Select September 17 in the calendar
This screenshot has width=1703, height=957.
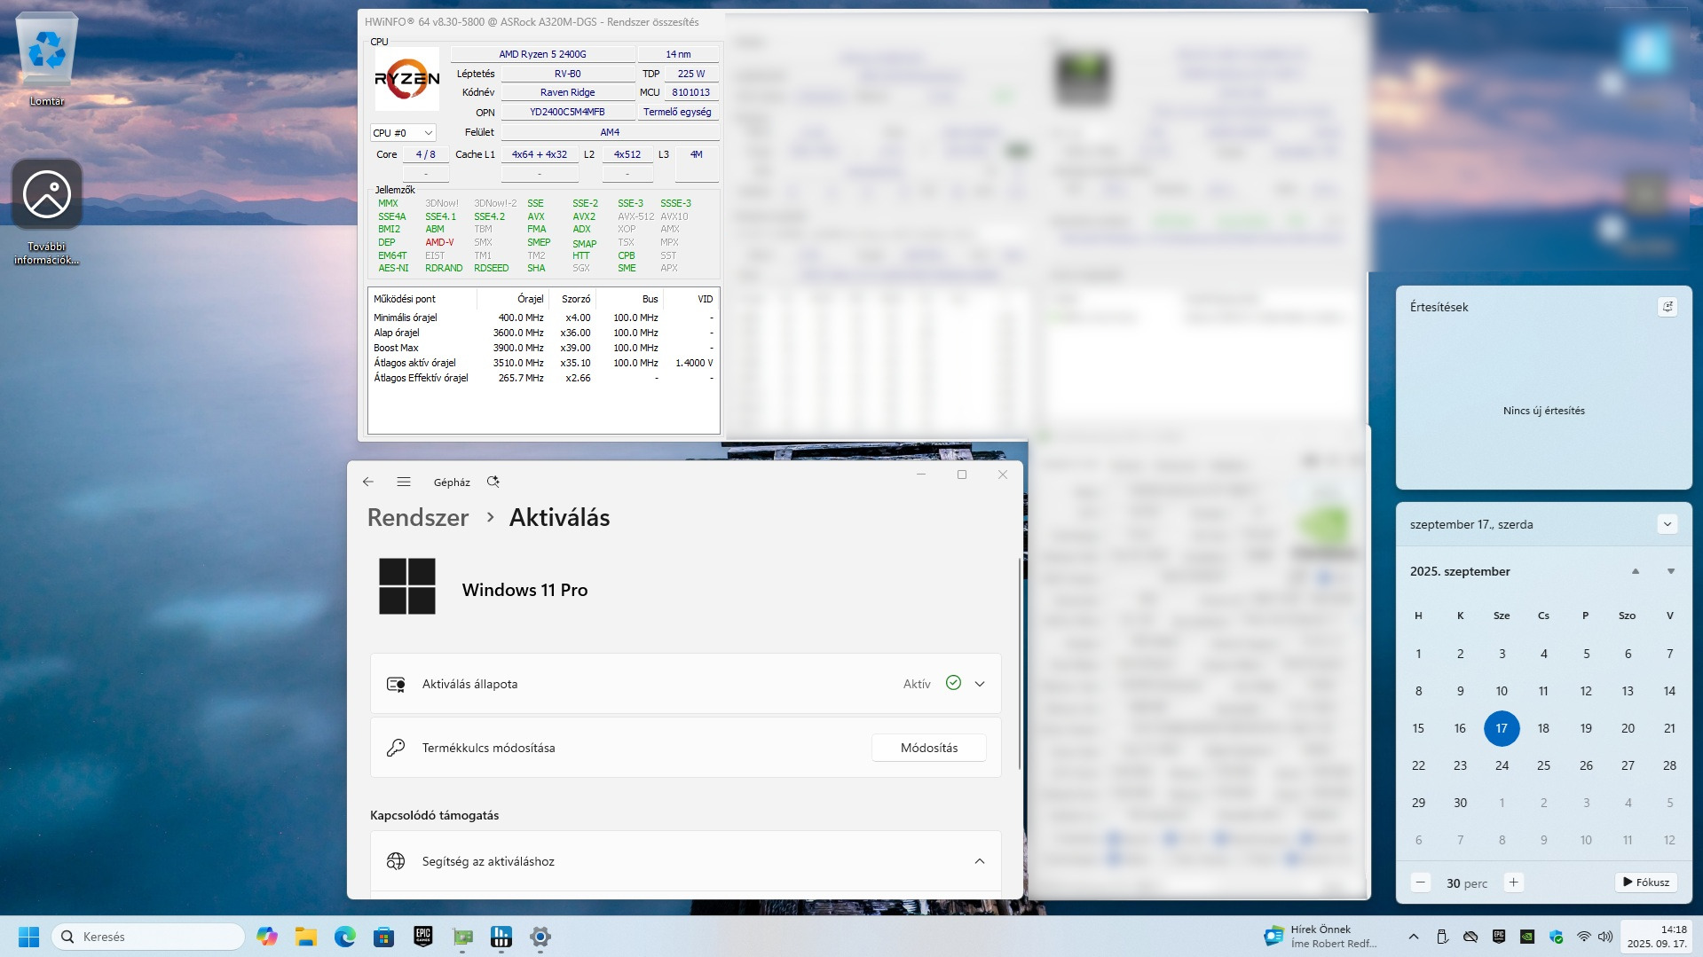[x=1502, y=728]
